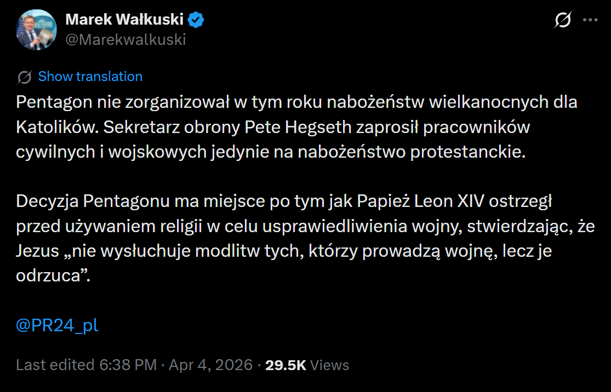Viewport: 611px width, 392px height.
Task: Click the Views label
Action: click(x=330, y=365)
